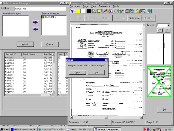Select the yellow sticky note tool
This screenshot has width=174, height=131.
[100, 11]
